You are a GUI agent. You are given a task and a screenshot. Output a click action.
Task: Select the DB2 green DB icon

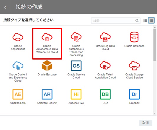pos(105,94)
